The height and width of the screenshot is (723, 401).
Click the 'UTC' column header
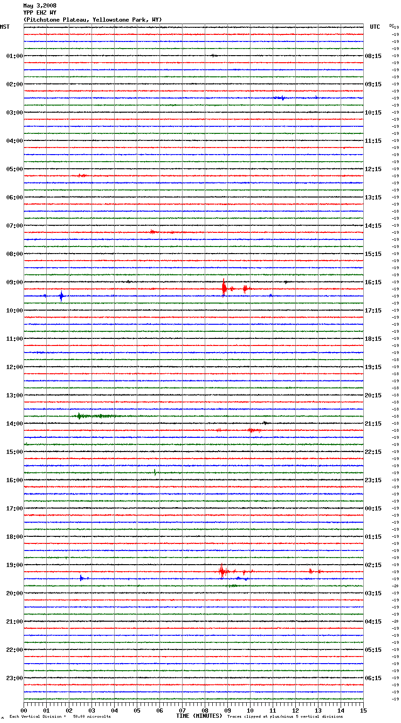tap(375, 27)
